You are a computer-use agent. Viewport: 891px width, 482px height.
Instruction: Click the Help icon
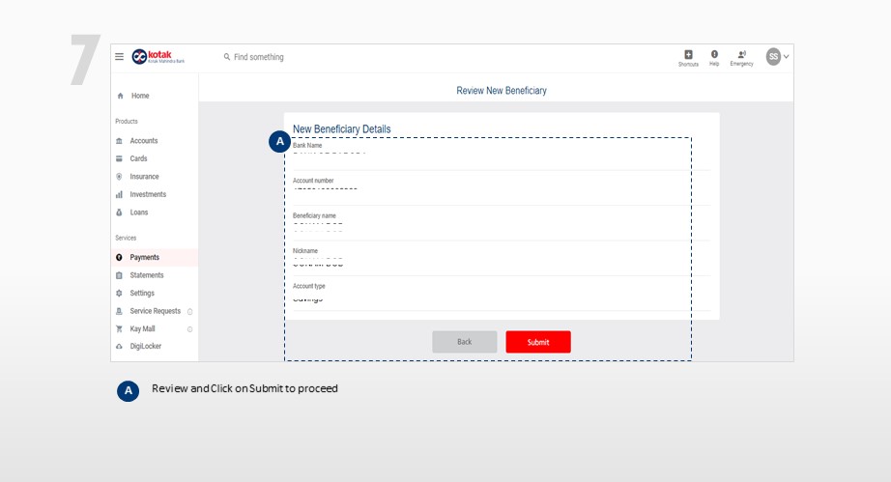pyautogui.click(x=714, y=55)
